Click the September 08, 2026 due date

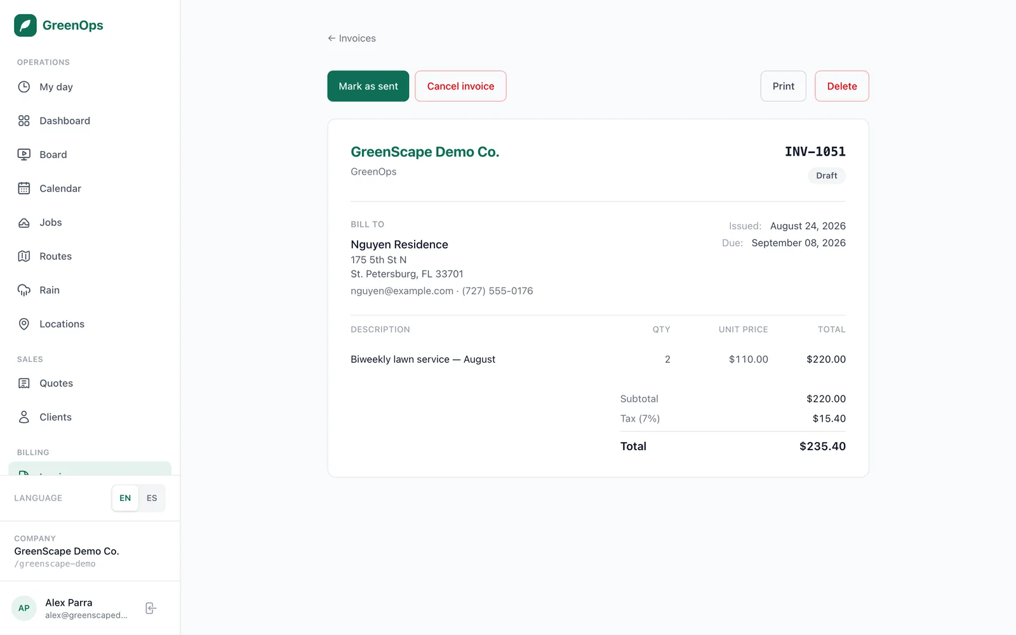[799, 243]
